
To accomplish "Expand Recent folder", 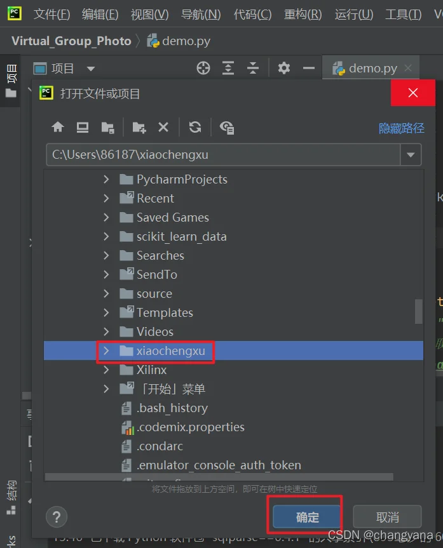I will 106,198.
